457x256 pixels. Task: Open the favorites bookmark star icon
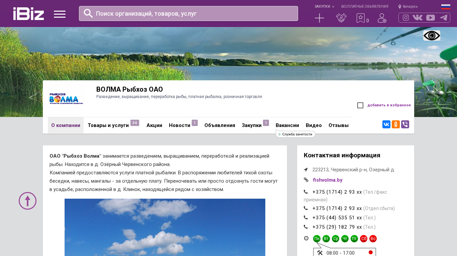[x=360, y=18]
